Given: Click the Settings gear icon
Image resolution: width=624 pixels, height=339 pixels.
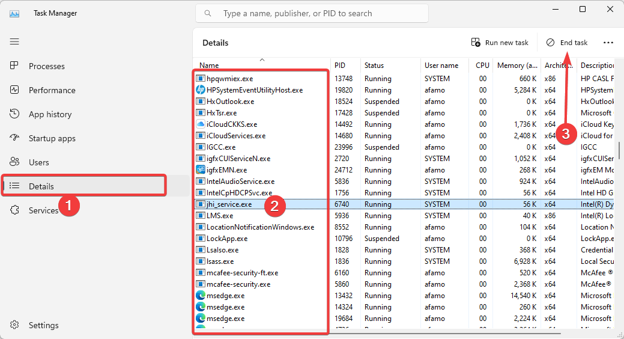Looking at the screenshot, I should 14,325.
